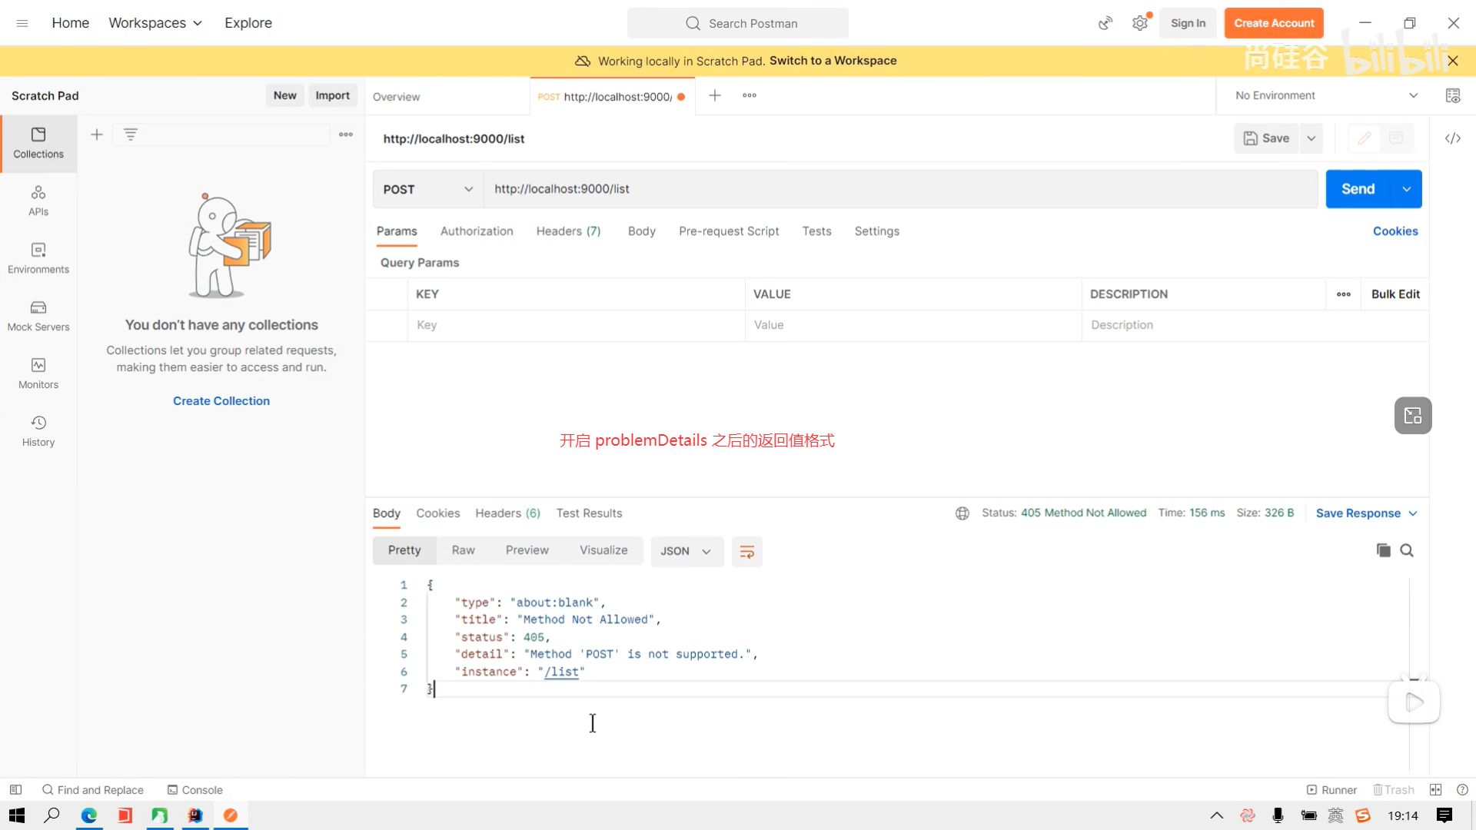Open the Collections sidebar panel

coord(38,143)
